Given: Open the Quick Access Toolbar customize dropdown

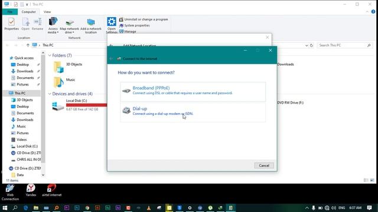Looking at the screenshot, I should coord(27,4).
